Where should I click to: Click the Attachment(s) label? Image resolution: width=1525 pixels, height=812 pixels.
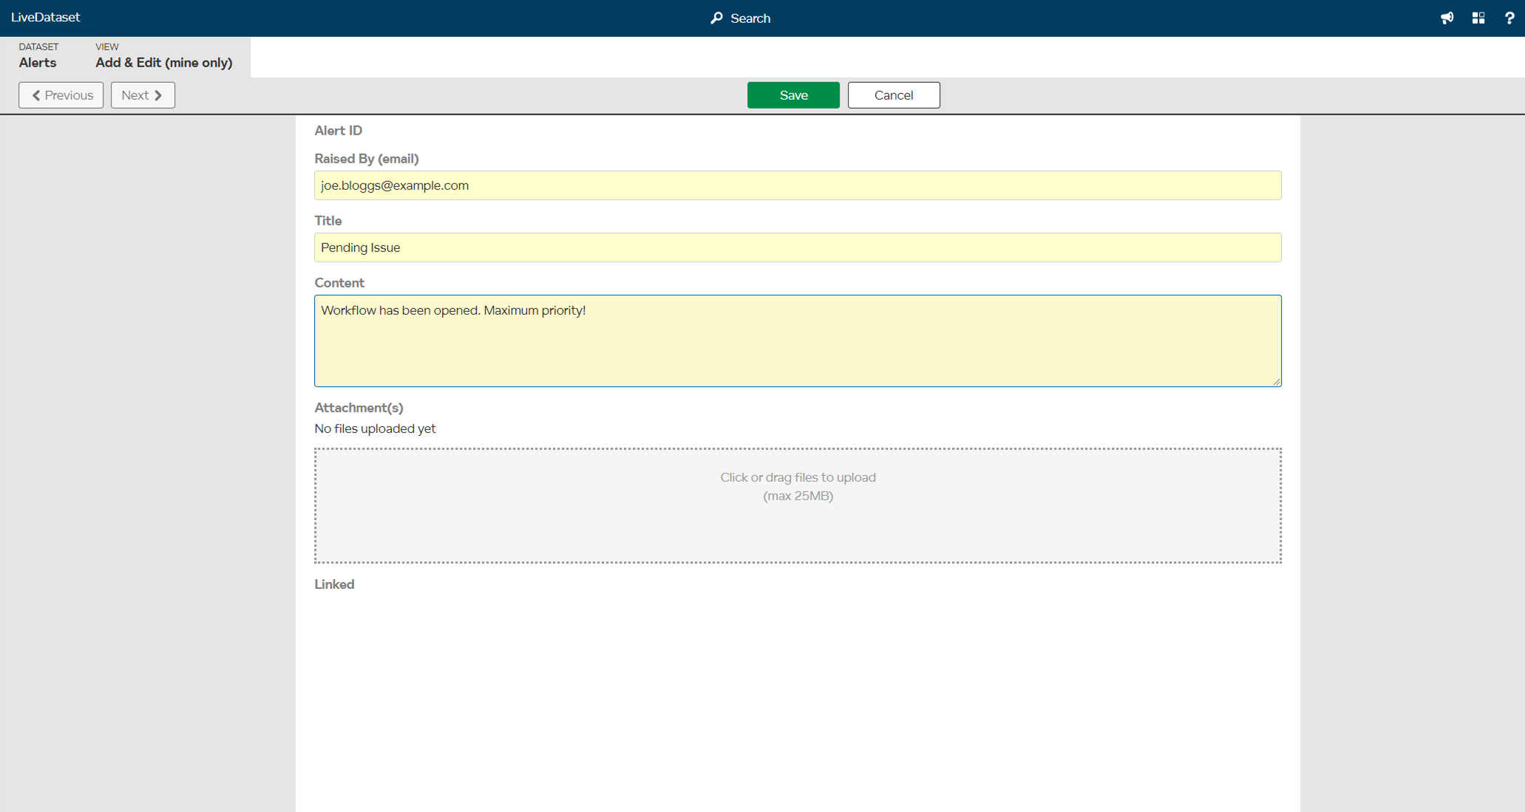coord(359,408)
